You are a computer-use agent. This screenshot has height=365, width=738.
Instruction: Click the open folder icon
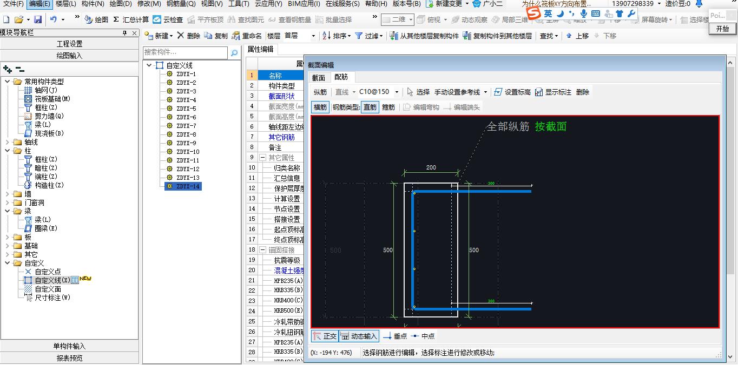(x=19, y=19)
